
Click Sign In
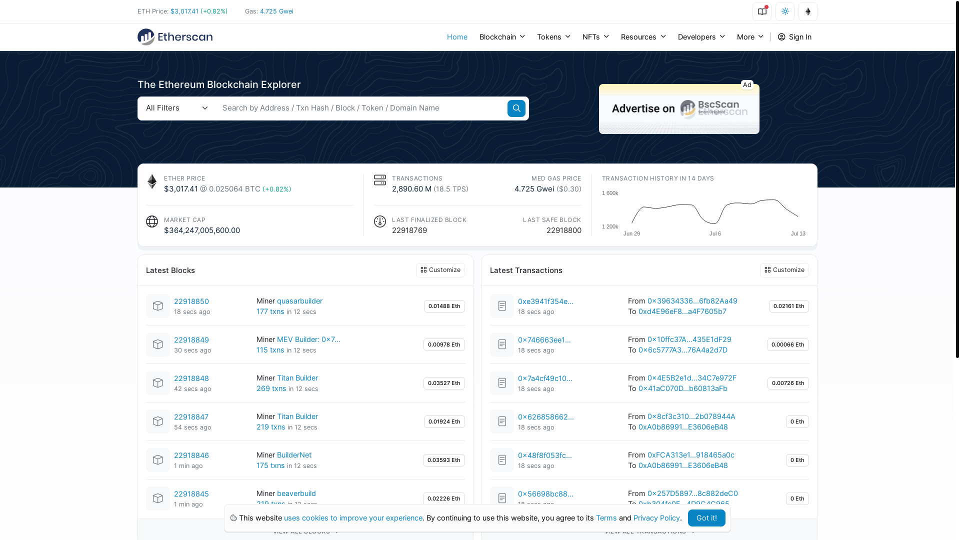pyautogui.click(x=794, y=37)
